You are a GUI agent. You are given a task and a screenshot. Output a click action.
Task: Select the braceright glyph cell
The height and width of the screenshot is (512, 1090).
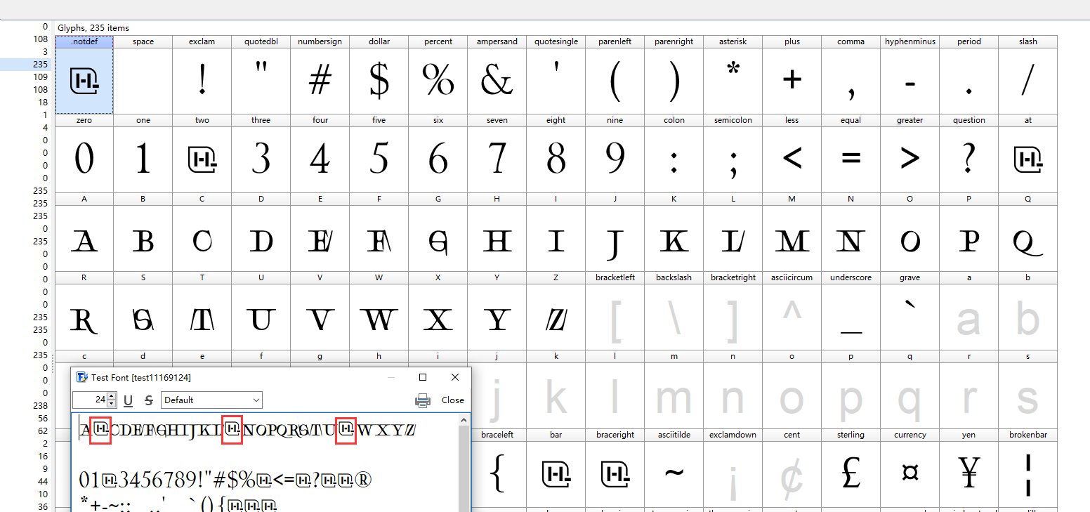tap(615, 468)
